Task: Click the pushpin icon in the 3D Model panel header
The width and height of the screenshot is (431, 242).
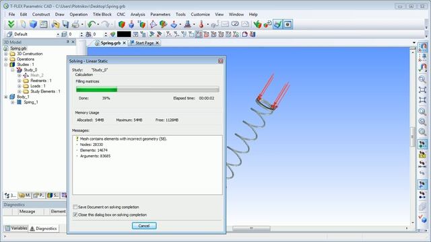Action: pos(67,42)
